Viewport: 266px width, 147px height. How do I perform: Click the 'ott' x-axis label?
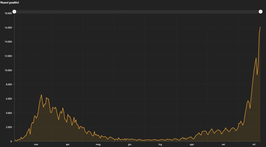click(254, 144)
